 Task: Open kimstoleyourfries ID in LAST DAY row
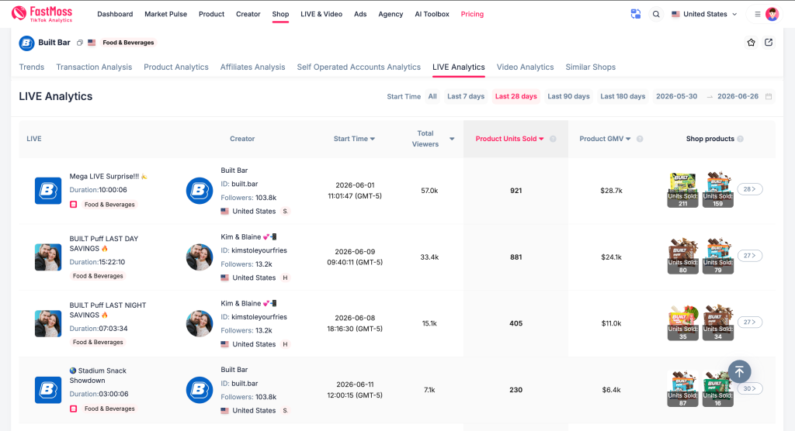(259, 250)
